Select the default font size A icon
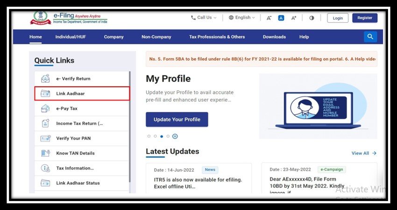This screenshot has width=397, height=210. (x=281, y=18)
